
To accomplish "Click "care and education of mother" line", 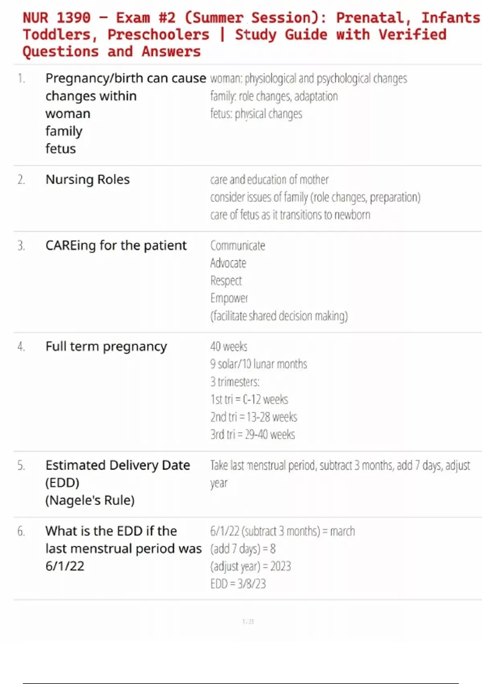I will point(269,179).
